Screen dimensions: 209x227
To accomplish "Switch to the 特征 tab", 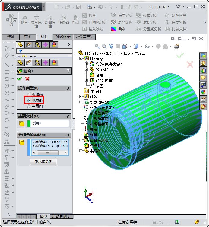I will (x=11, y=37).
